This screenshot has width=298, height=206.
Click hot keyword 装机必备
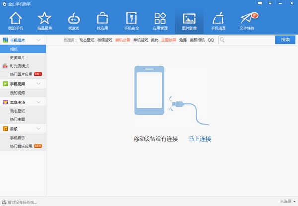click(123, 40)
